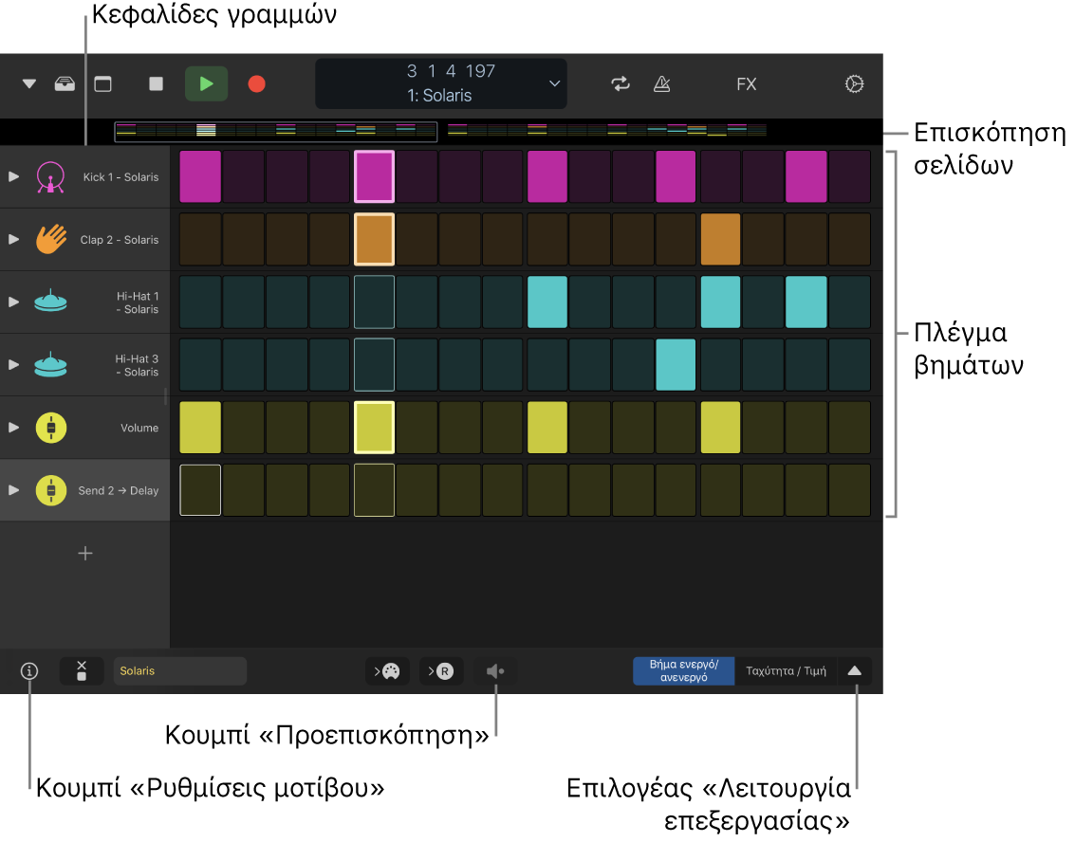Click the clear pattern X icon
1075x842 pixels.
(82, 670)
